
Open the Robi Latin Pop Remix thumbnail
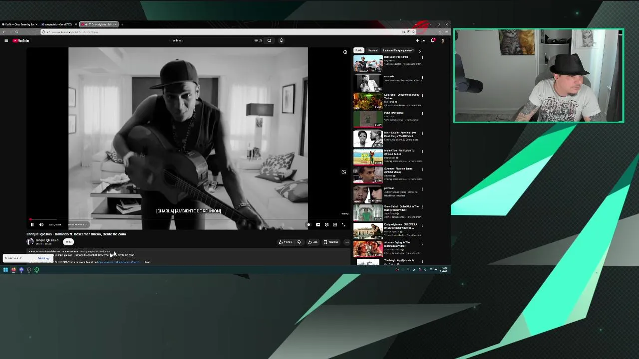coord(368,63)
